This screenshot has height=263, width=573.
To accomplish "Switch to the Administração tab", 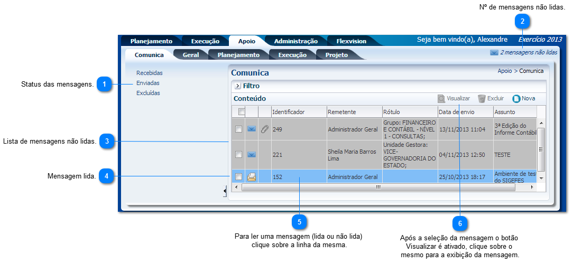I will pos(295,41).
